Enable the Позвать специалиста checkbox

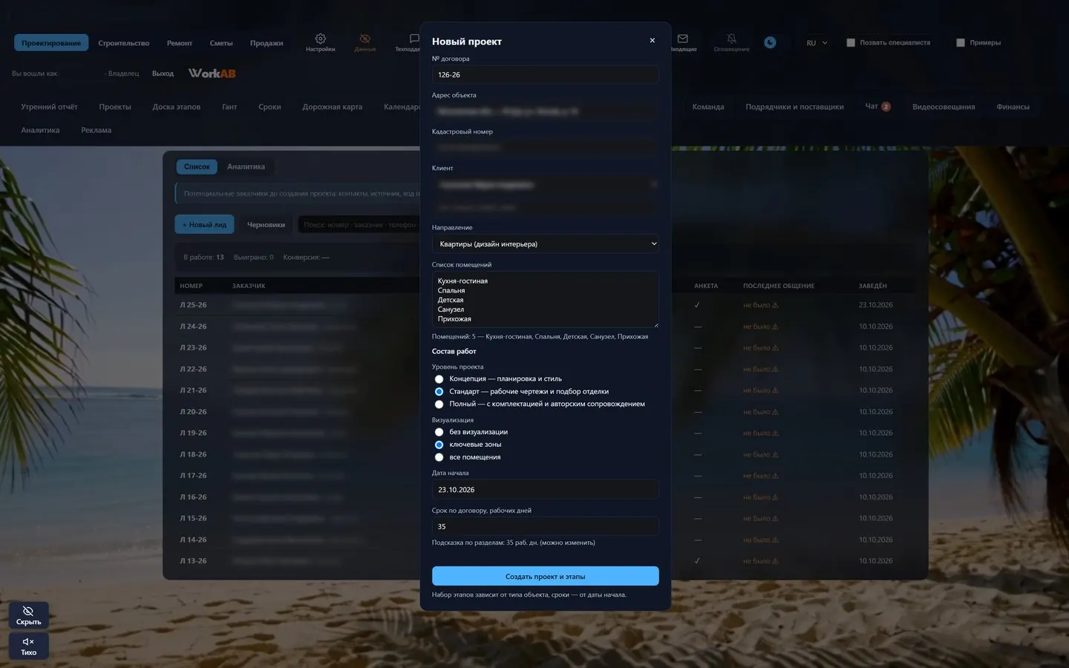tap(851, 43)
